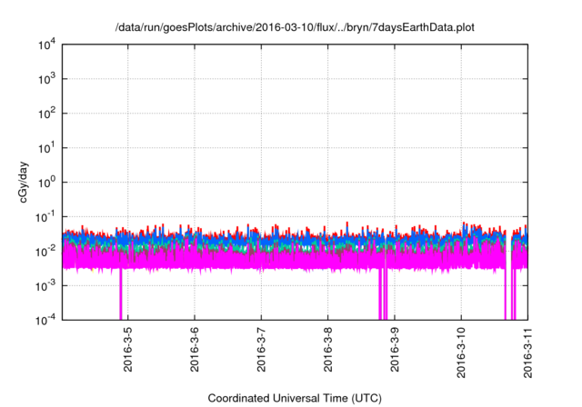This screenshot has height=407, width=582.
Task: Click the 2016-3-6 date tick label
Action: 195,350
